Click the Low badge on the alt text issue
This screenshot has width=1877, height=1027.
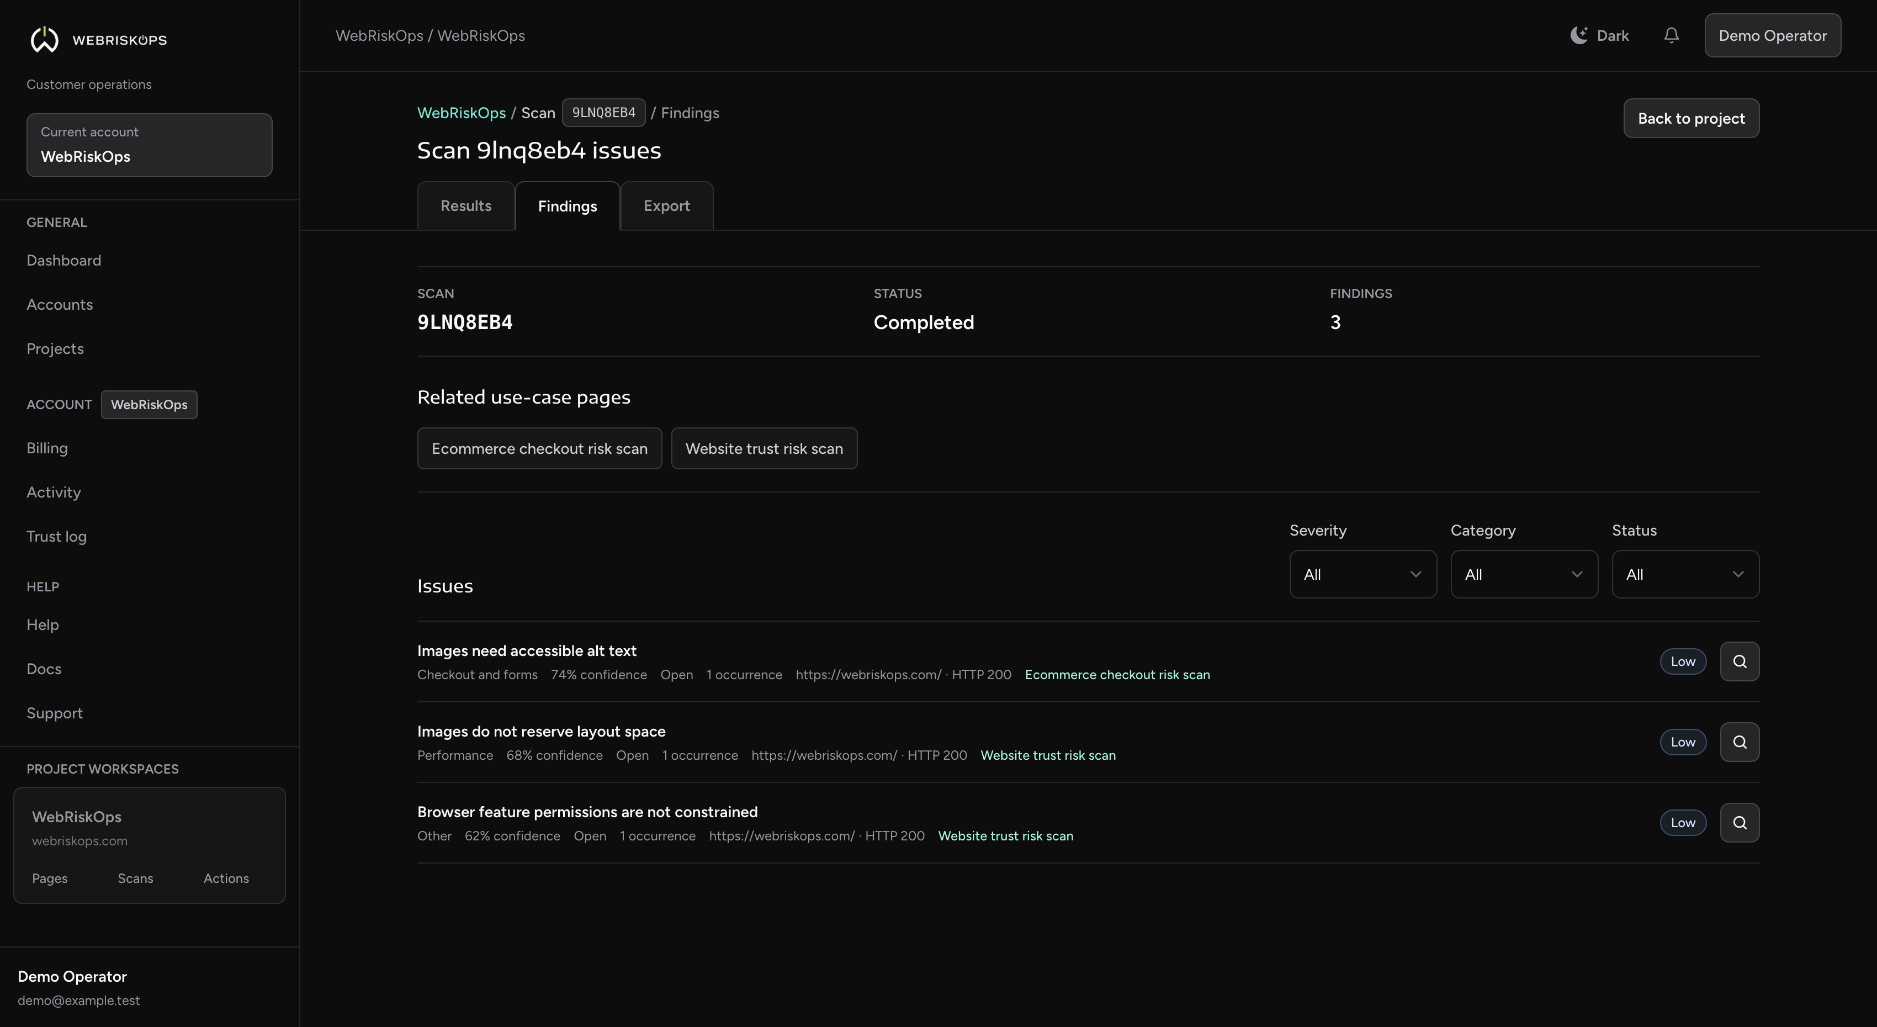pos(1683,661)
